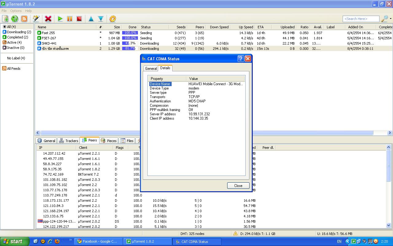
Task: Start the torrent with the green play icon
Action: pos(60,19)
